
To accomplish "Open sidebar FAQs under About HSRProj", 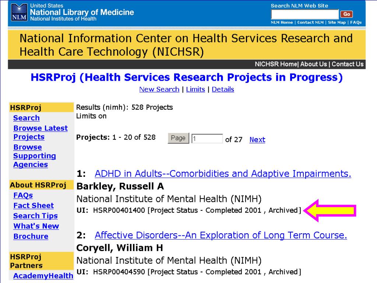I will point(23,195).
